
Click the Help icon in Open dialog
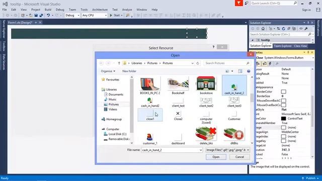(x=249, y=71)
